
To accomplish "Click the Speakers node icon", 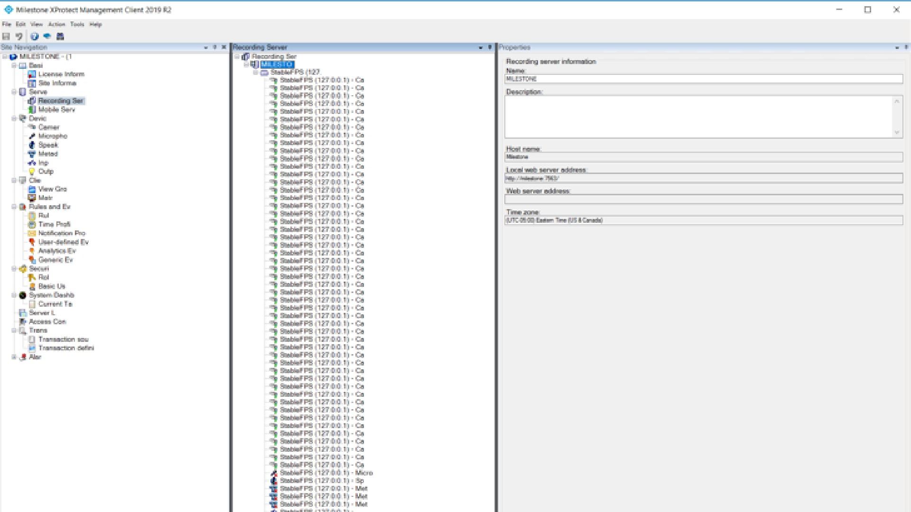I will pos(32,145).
